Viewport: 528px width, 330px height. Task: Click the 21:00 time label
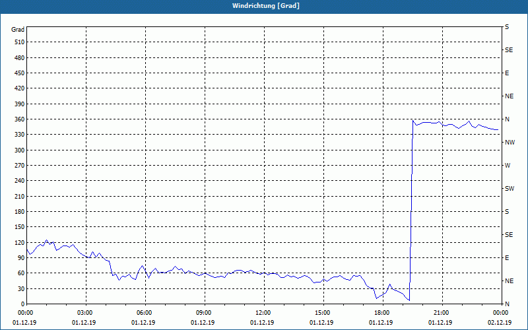click(x=442, y=312)
